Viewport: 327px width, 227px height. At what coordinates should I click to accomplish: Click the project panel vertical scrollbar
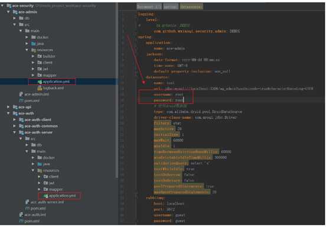click(117, 90)
